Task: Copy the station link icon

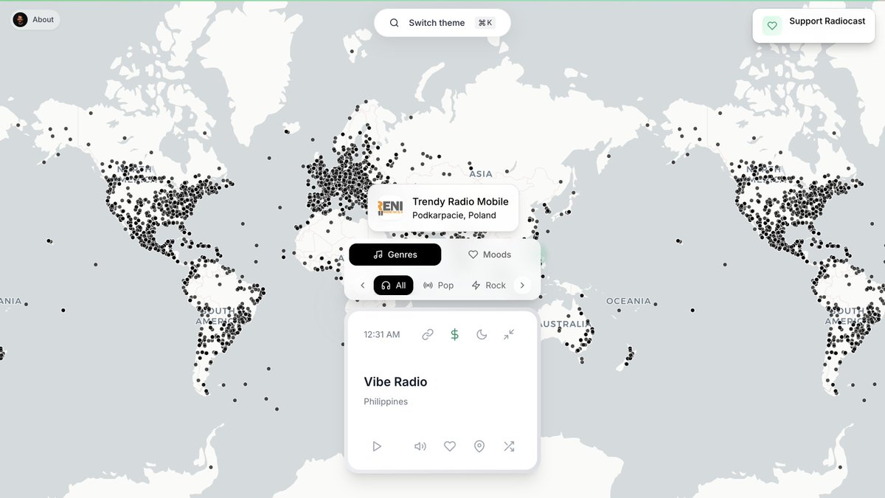Action: click(x=427, y=333)
